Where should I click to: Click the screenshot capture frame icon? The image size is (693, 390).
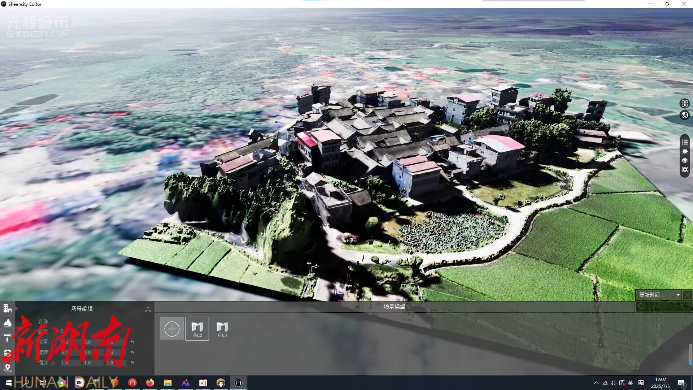coord(685,170)
